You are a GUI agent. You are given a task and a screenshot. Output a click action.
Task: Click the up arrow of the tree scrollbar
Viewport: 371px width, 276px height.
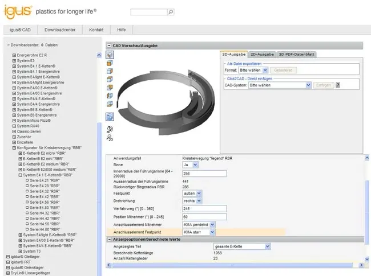[x=99, y=56]
